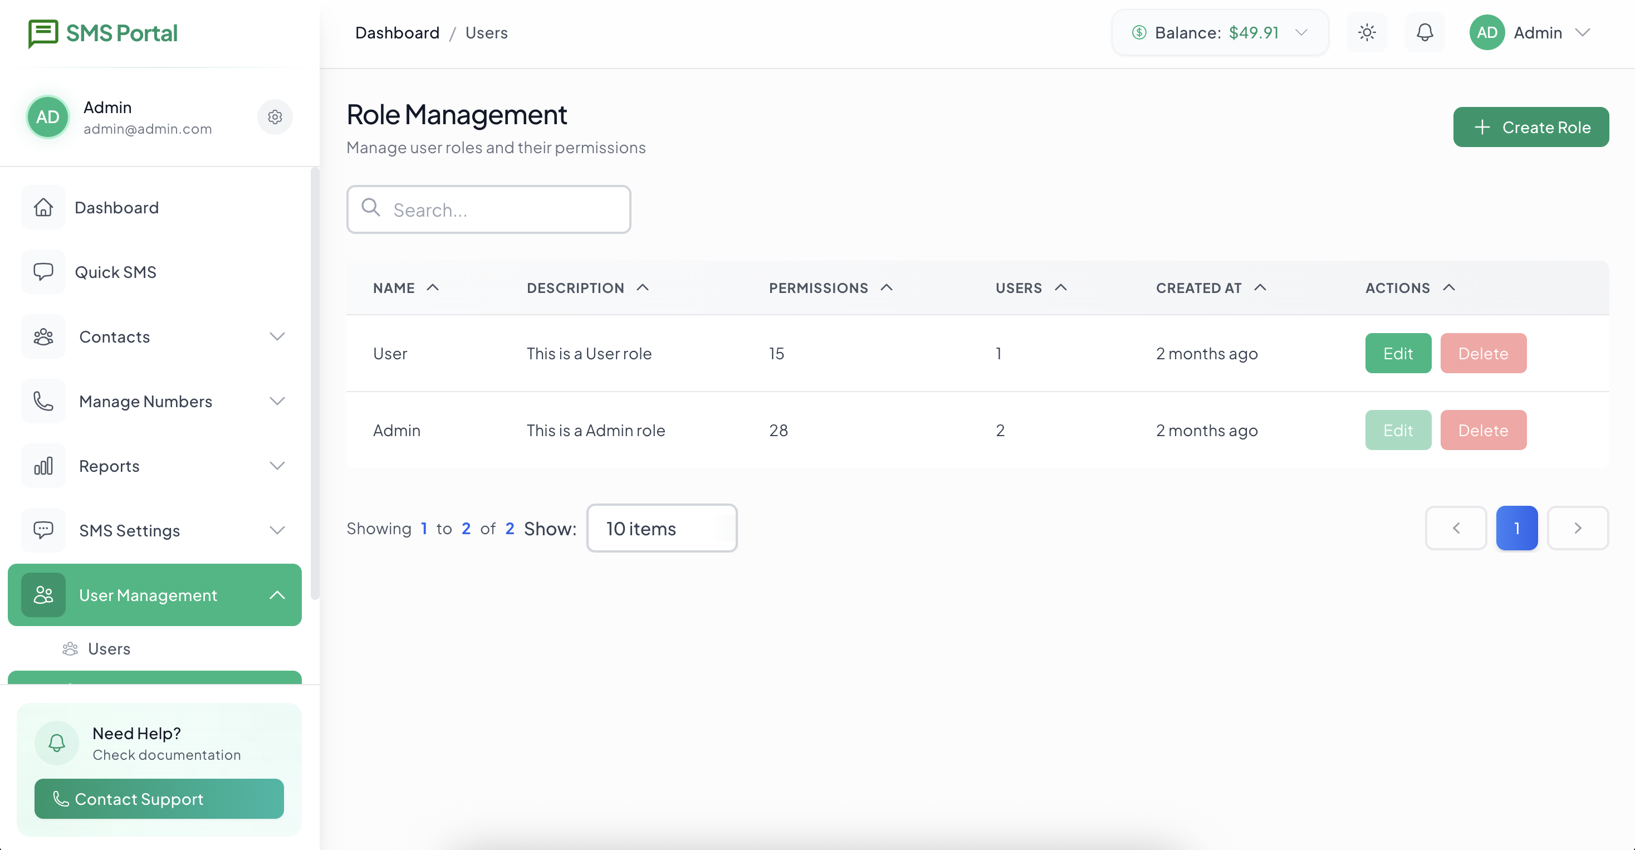Screen dimensions: 1635x850
Task: Click the roles Search field
Action: tap(489, 209)
